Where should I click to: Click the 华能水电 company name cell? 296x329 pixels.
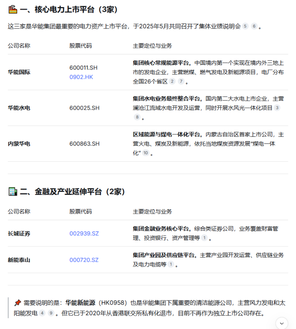pyautogui.click(x=19, y=108)
